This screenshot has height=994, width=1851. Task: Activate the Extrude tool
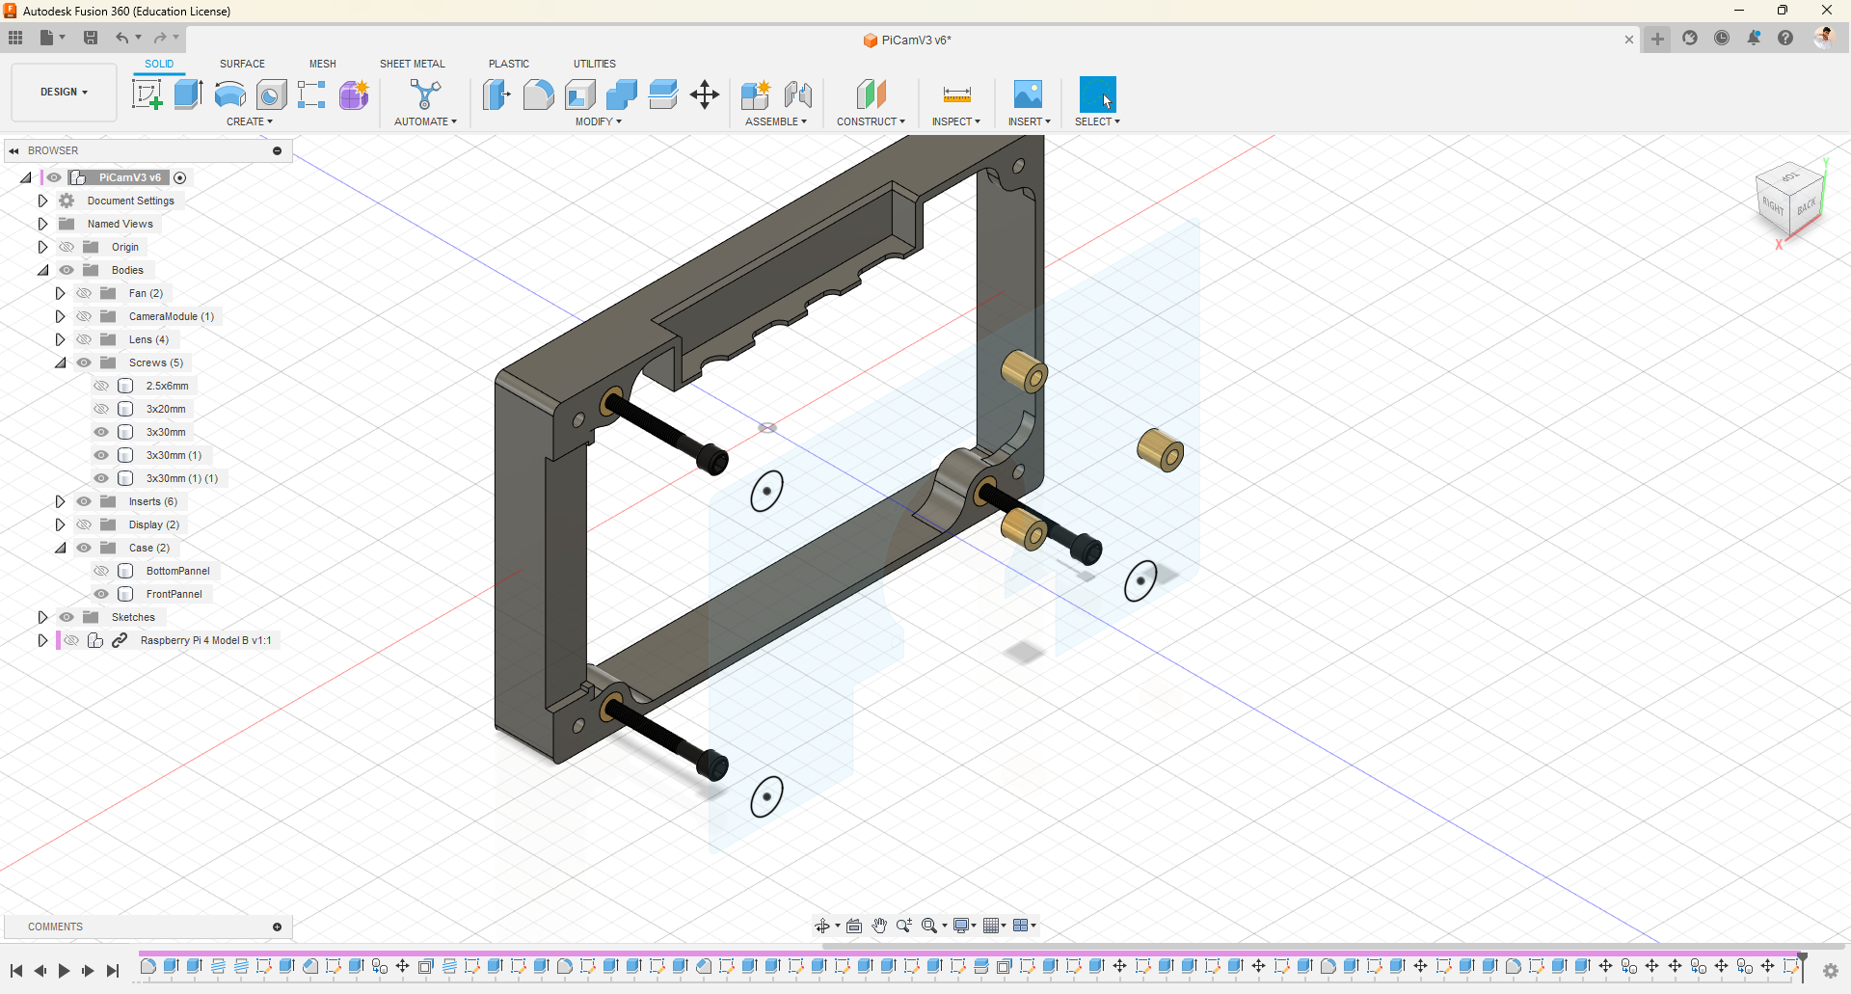coord(188,94)
